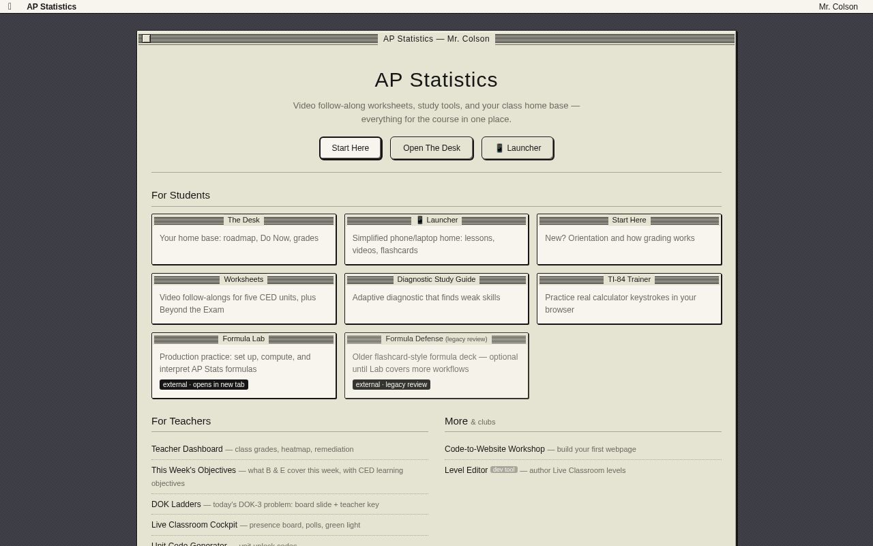Open the Launcher card in For Students
The width and height of the screenshot is (873, 546).
click(436, 239)
